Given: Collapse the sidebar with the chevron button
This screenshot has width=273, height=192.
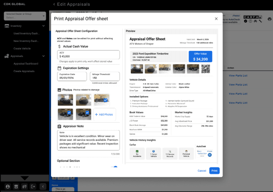Looking at the screenshot, I should click(43, 187).
